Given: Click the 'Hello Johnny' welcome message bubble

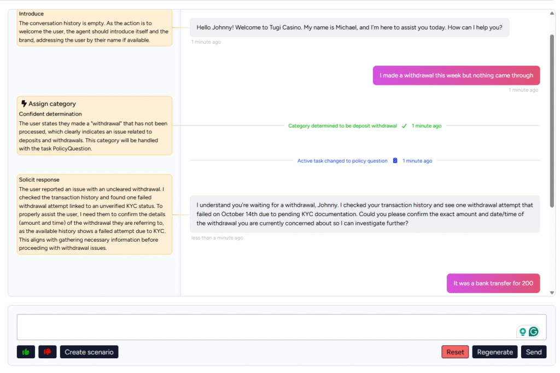Looking at the screenshot, I should pyautogui.click(x=349, y=27).
